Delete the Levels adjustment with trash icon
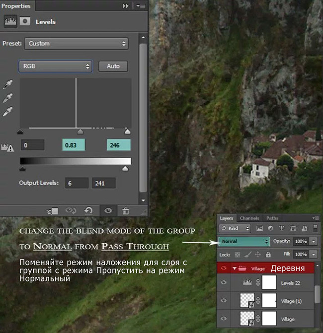The width and height of the screenshot is (323, 333). tap(125, 211)
